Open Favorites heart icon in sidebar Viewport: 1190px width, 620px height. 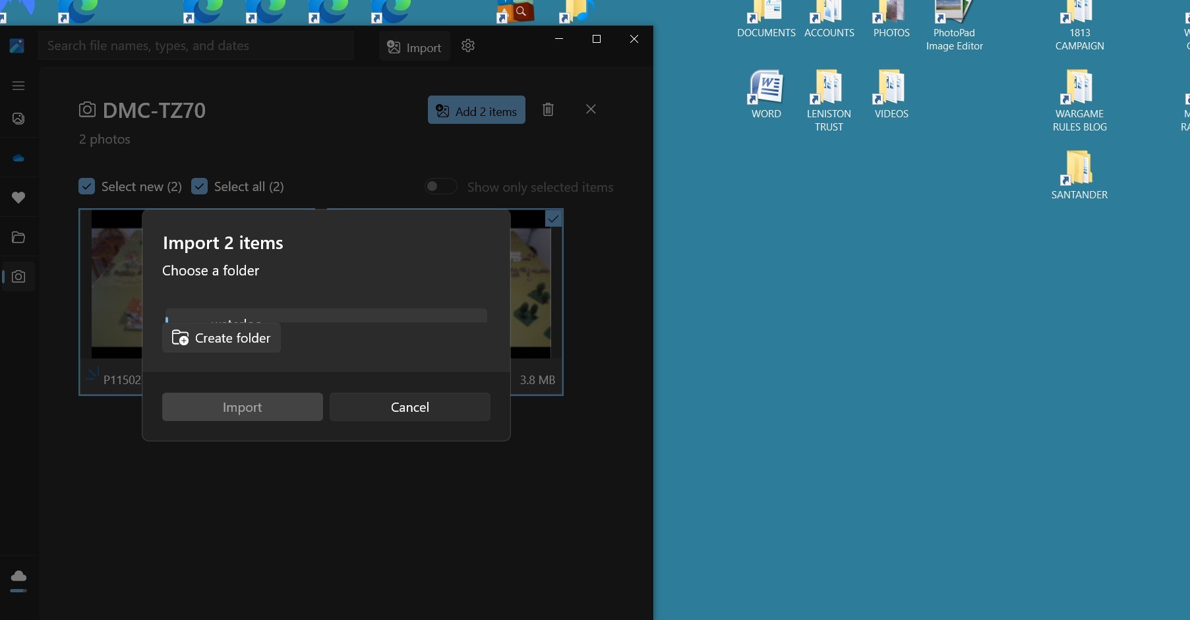[18, 198]
